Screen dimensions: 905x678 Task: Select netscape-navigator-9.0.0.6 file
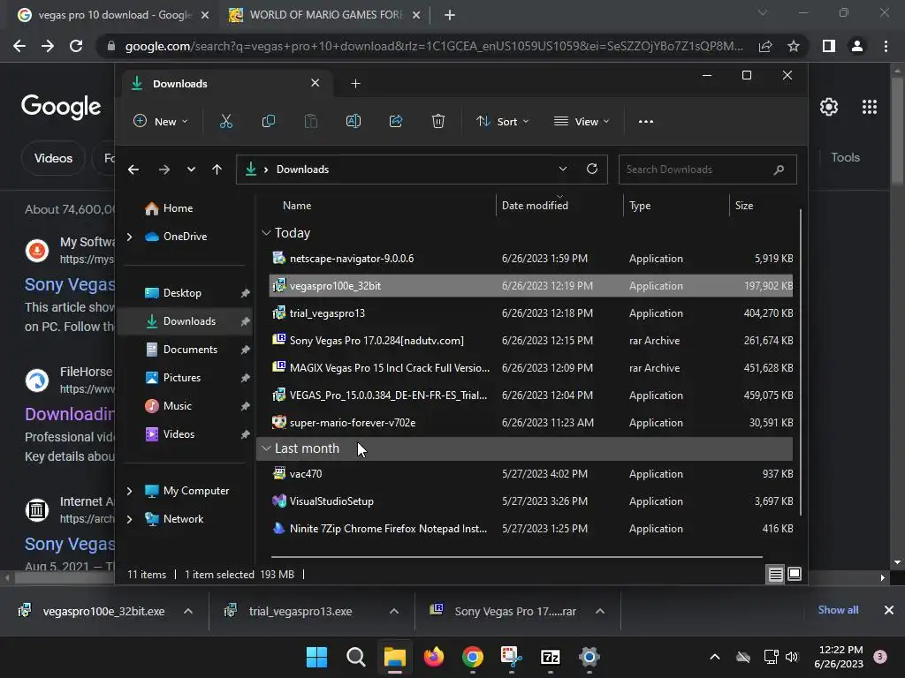[531, 259]
